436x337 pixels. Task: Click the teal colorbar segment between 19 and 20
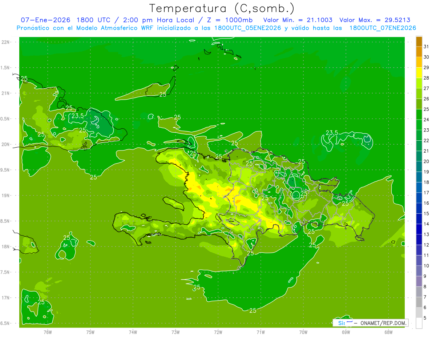(419, 167)
